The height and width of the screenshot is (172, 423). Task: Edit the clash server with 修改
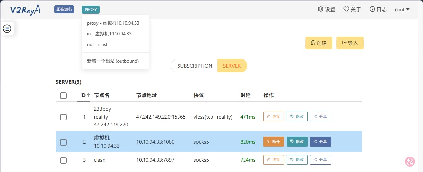click(297, 160)
